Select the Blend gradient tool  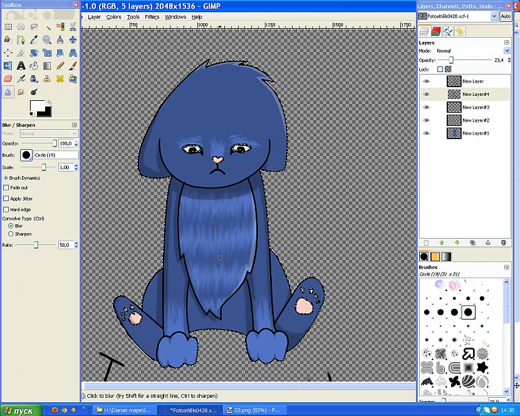(47, 66)
